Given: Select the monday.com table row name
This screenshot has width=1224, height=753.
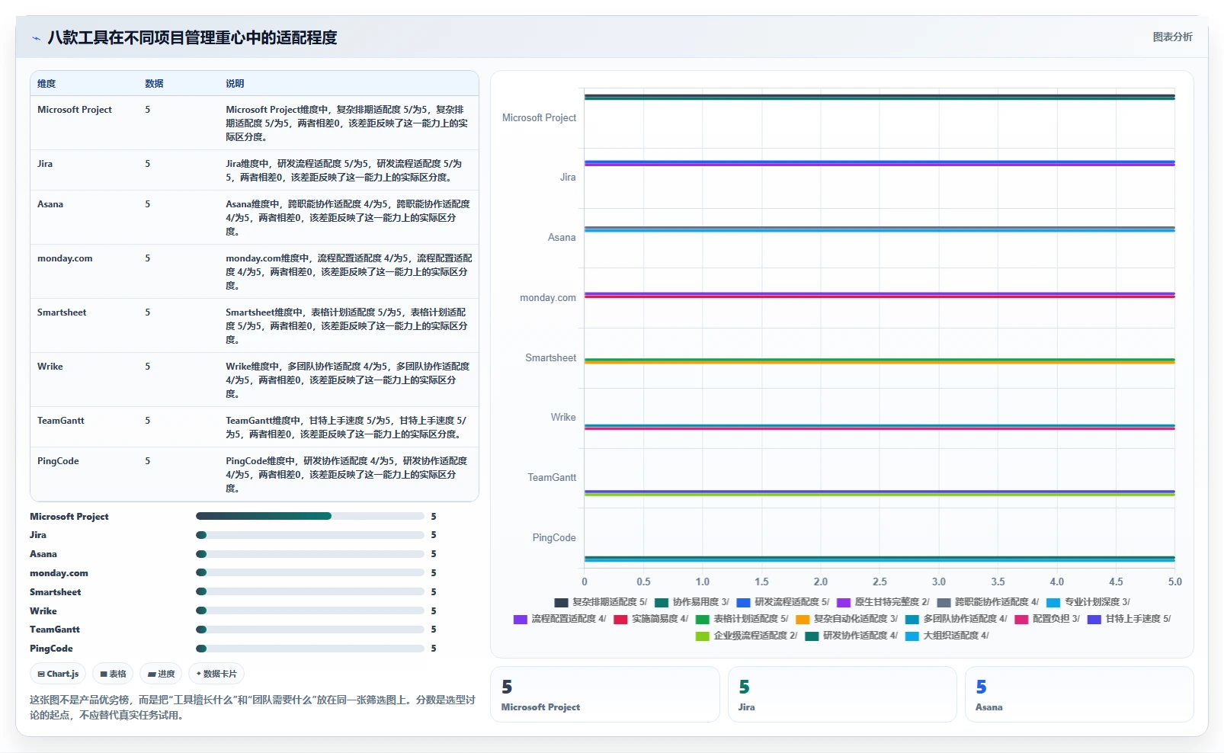Looking at the screenshot, I should pyautogui.click(x=65, y=258).
